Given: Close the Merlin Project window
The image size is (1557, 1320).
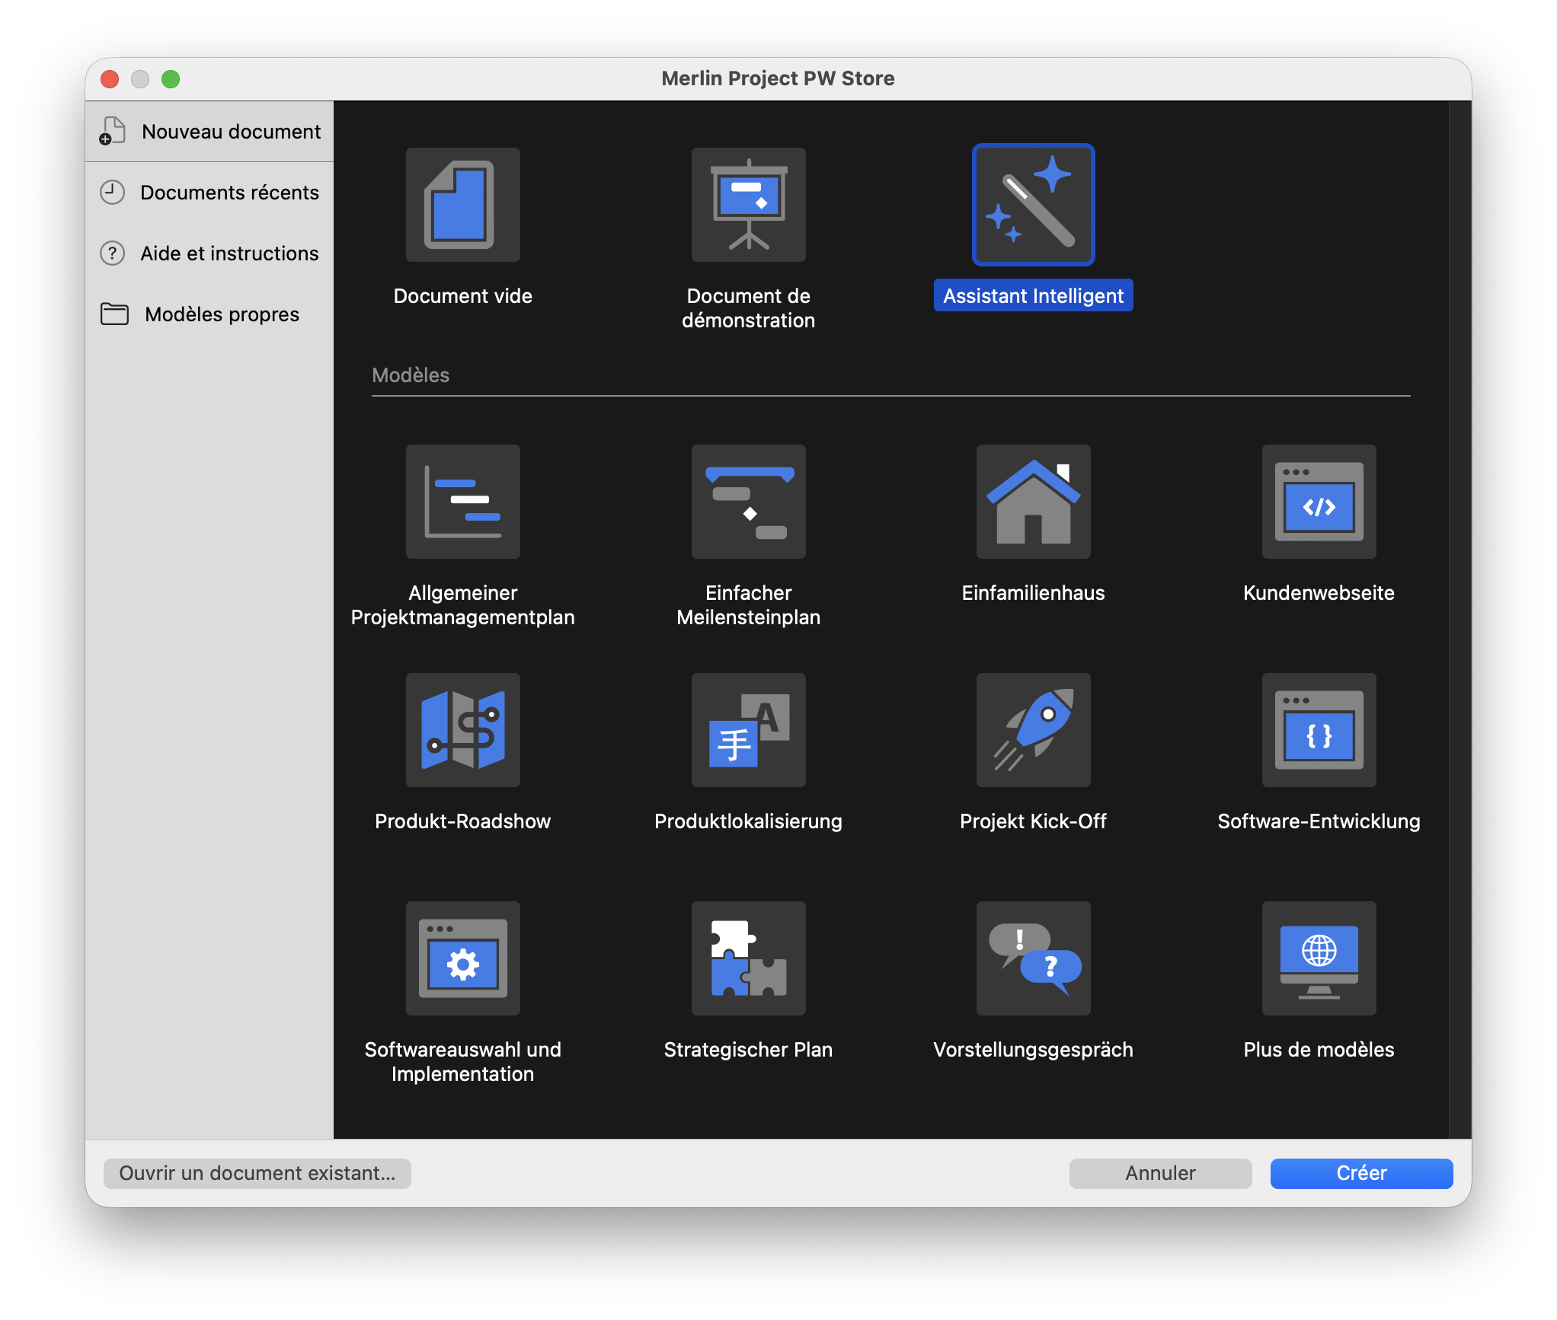Looking at the screenshot, I should [x=110, y=79].
